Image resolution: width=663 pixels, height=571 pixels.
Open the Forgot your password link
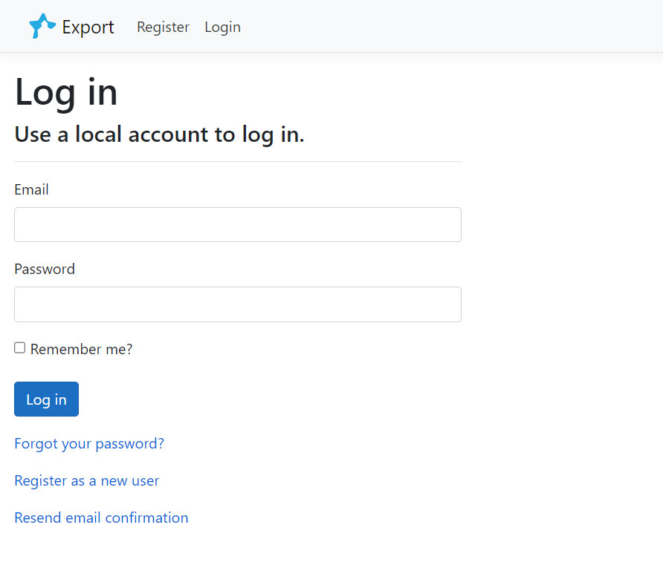click(x=89, y=443)
